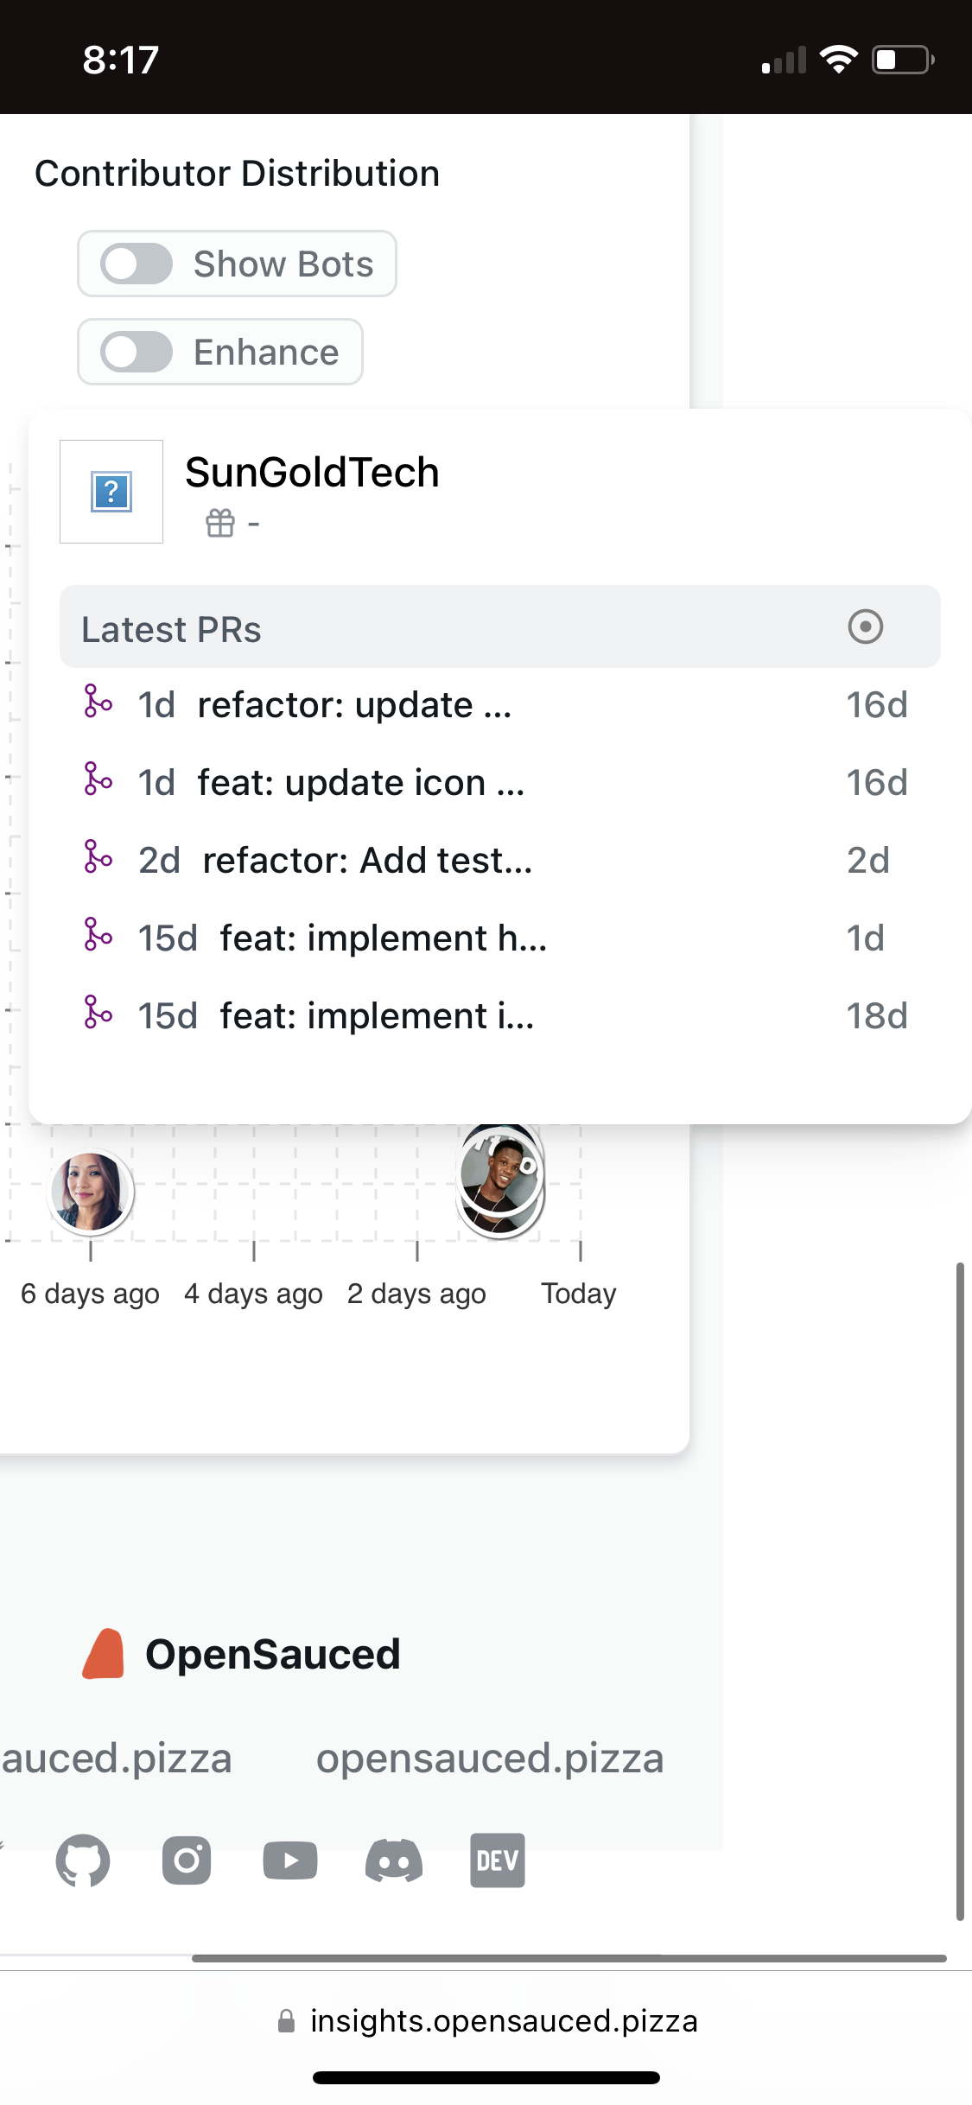This screenshot has height=2105, width=972.
Task: Click the merged PR icon beside 'feat: implement h...'
Action: coord(98,935)
